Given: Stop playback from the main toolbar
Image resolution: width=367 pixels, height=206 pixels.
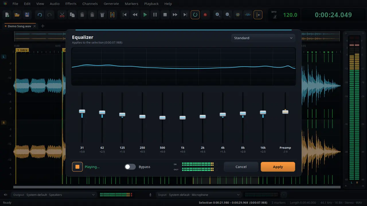Looking at the screenshot, I should pos(165,15).
